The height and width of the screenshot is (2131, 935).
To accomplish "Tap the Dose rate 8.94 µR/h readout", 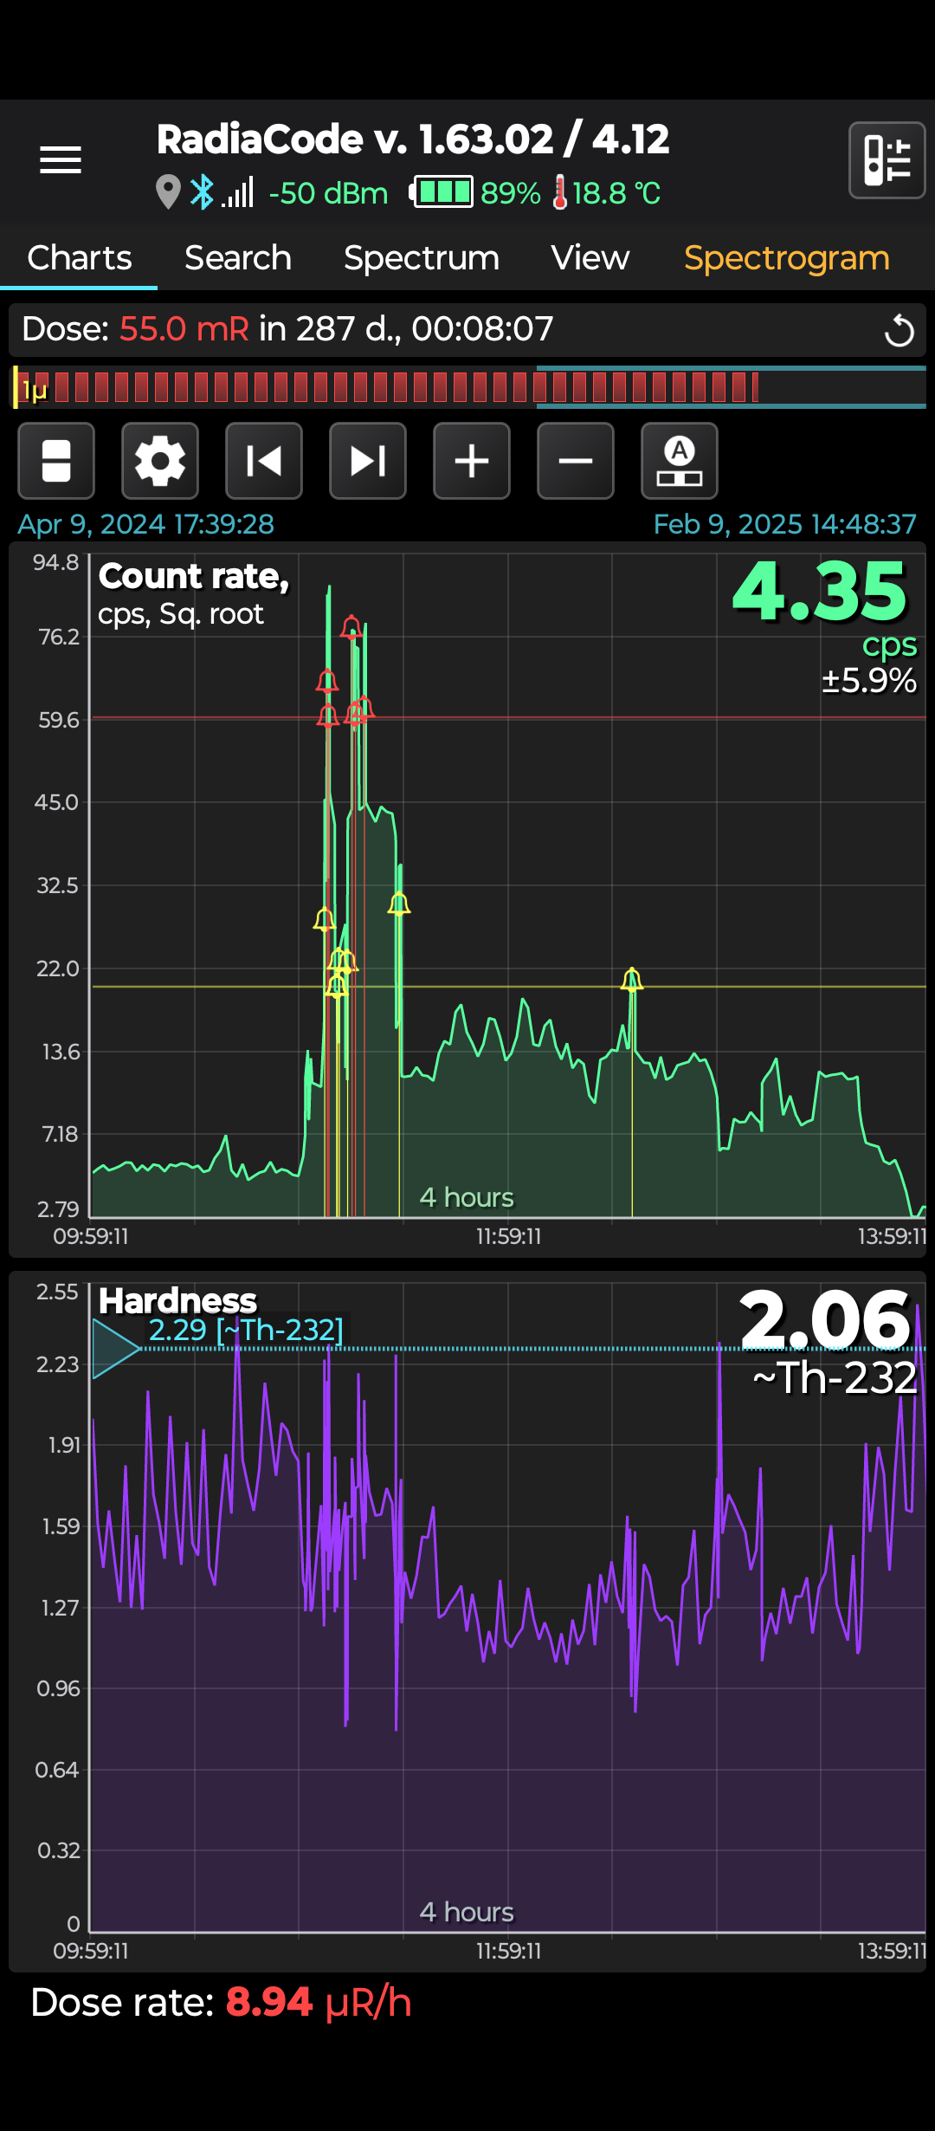I will [x=221, y=2003].
